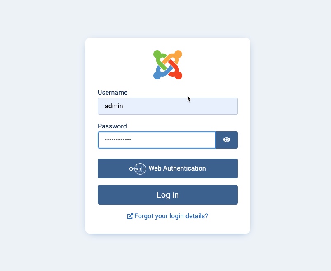The image size is (331, 271).
Task: Focus the Password input field
Action: click(157, 140)
